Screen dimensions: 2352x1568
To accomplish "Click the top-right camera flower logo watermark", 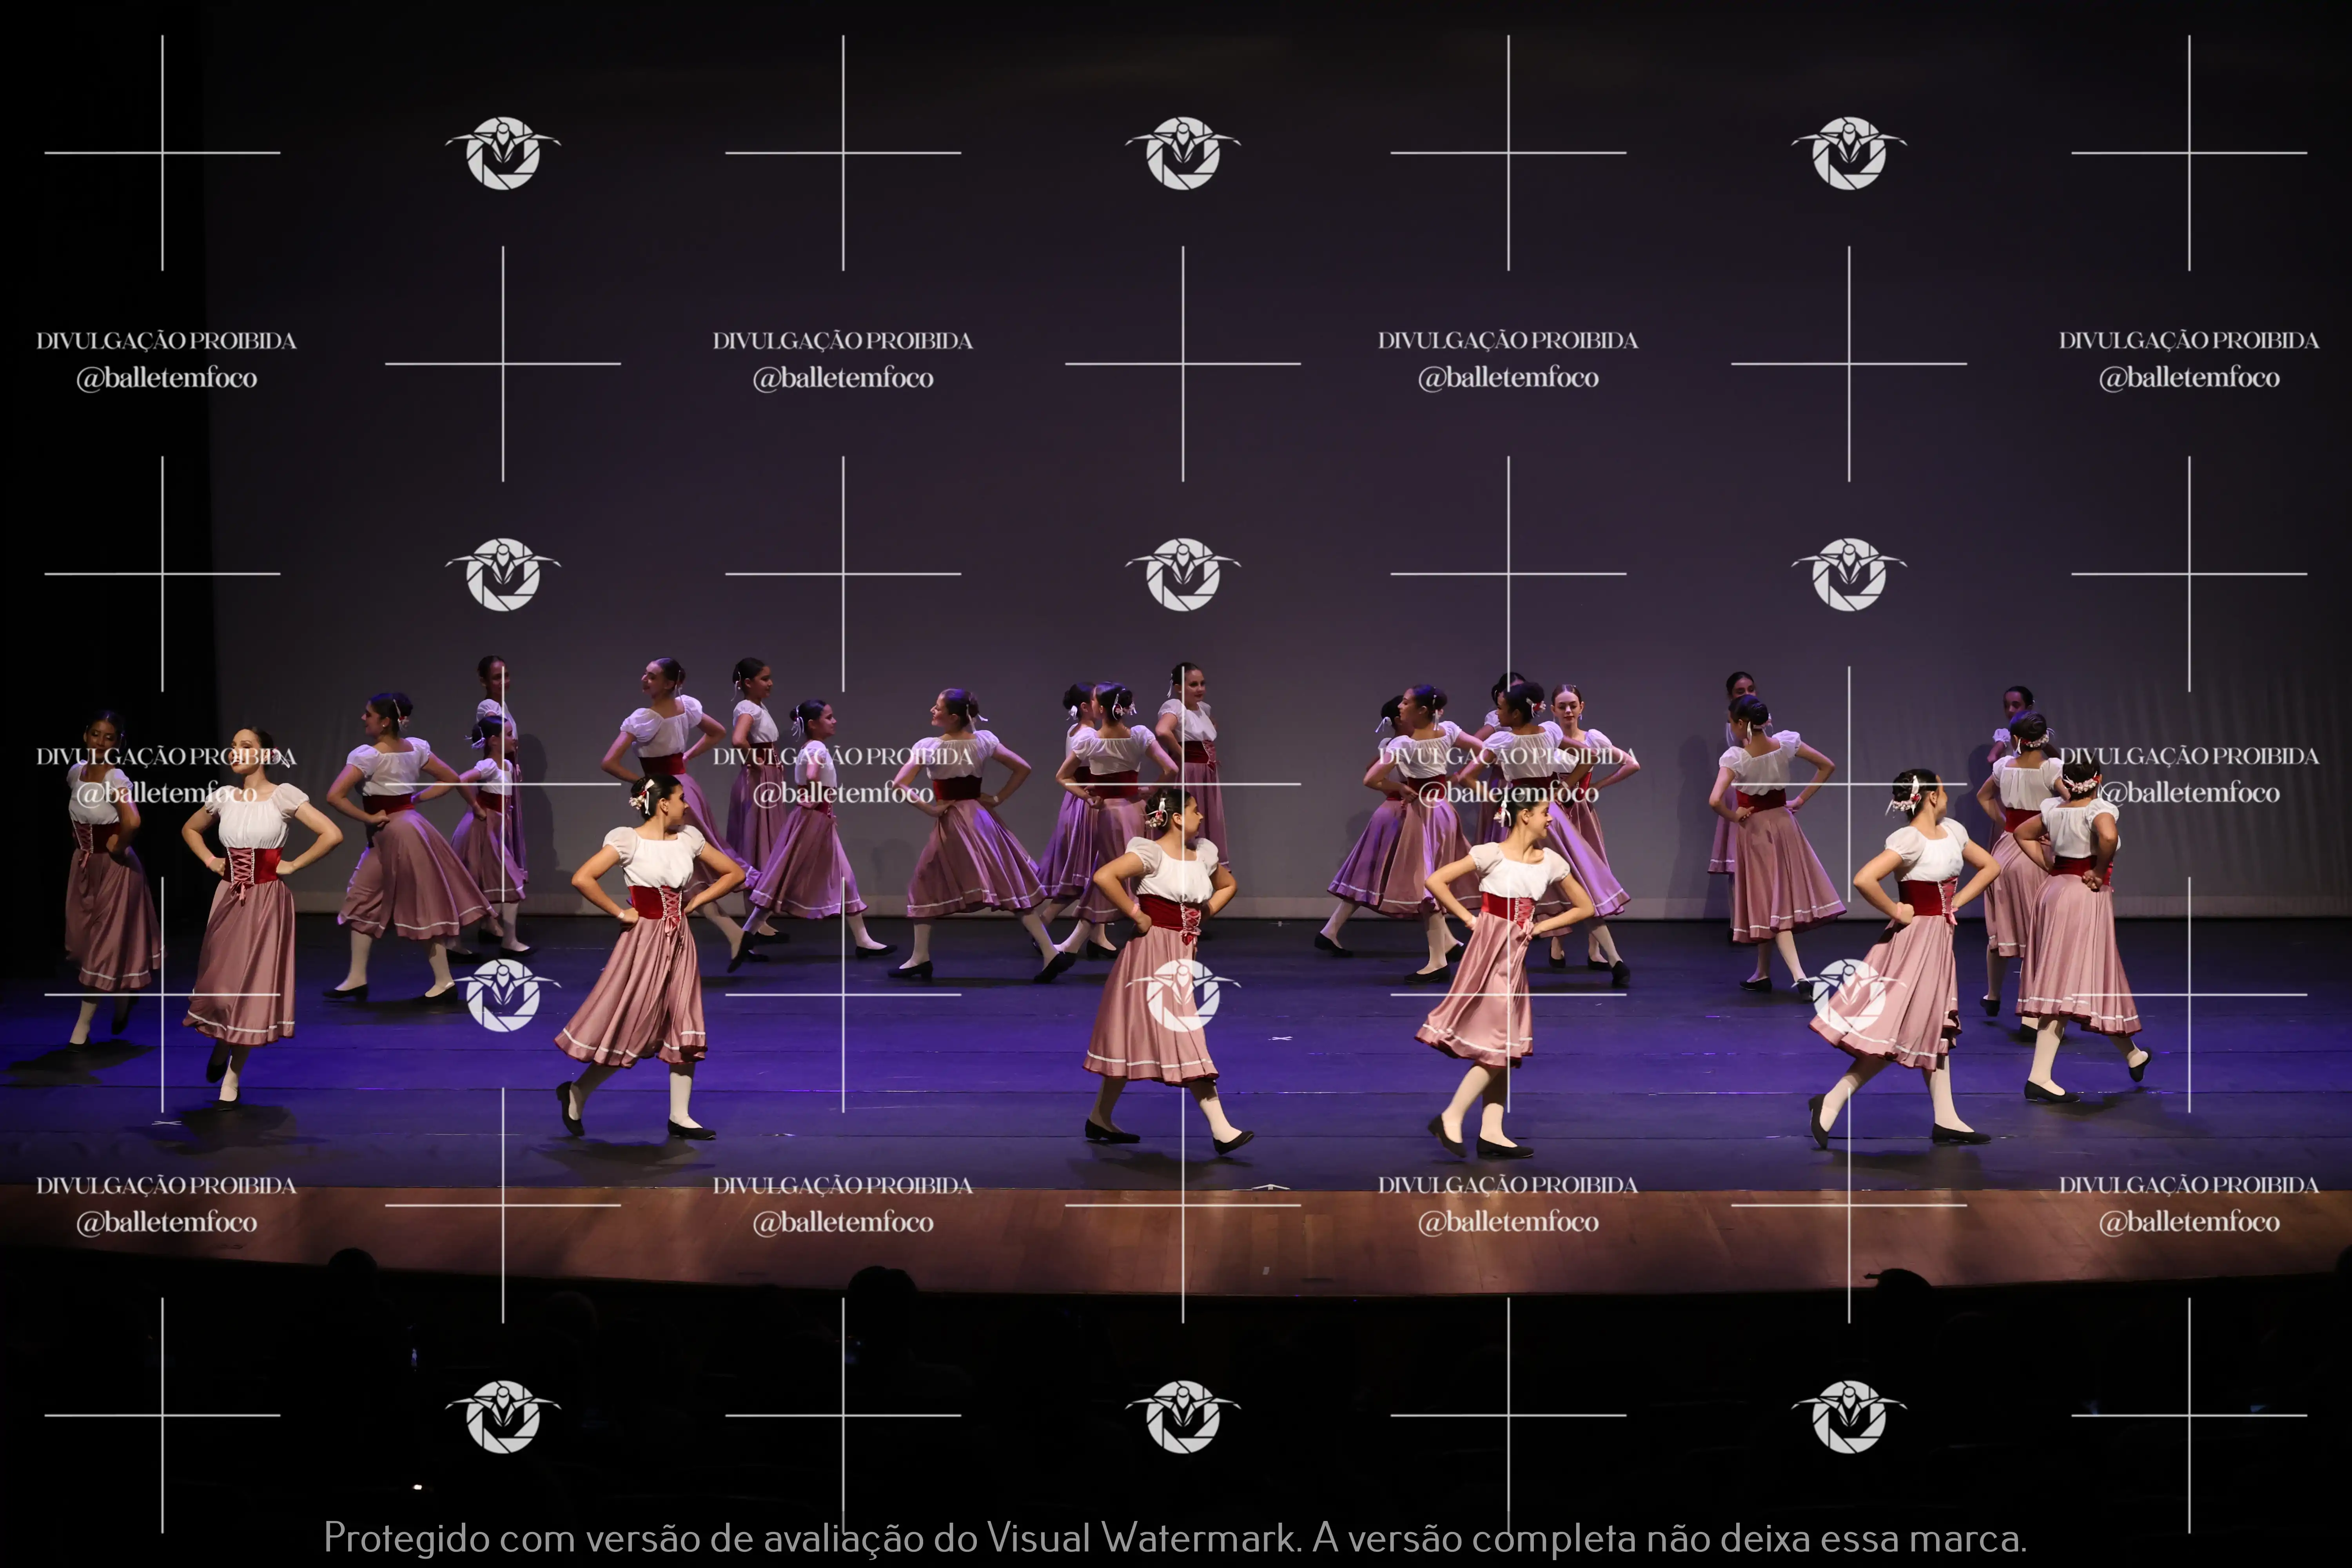I will click(1849, 153).
